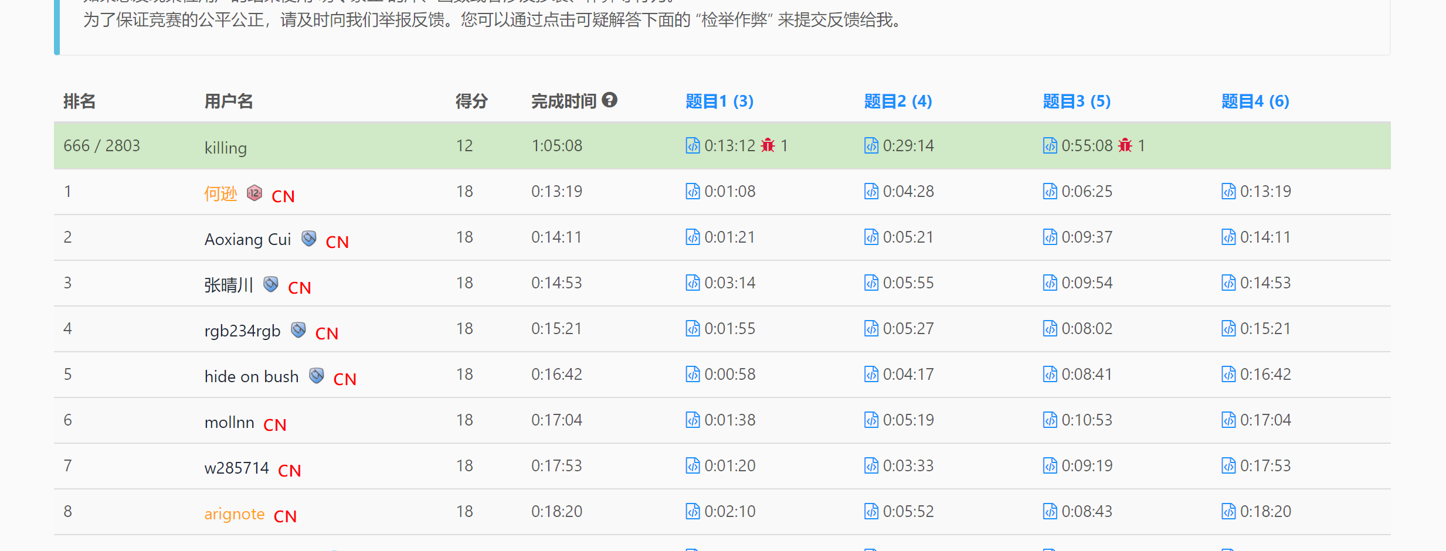Open 张晴川's user profile
The width and height of the screenshot is (1446, 551).
pyautogui.click(x=229, y=285)
